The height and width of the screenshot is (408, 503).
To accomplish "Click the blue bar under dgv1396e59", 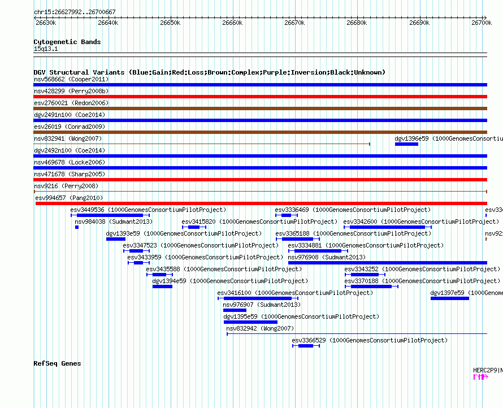I will click(406, 144).
